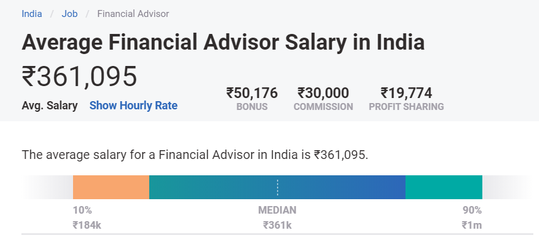Click the COMMISSION label
Viewport: 539px width, 235px height.
coord(323,107)
